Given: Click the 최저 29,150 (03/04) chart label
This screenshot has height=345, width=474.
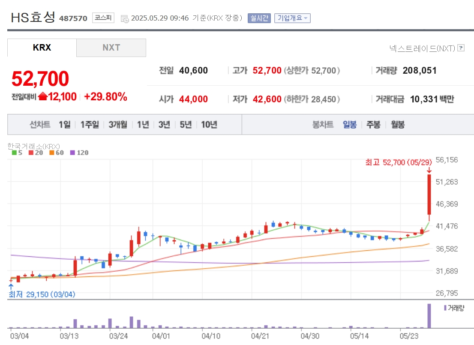Looking at the screenshot, I should coord(42,294).
